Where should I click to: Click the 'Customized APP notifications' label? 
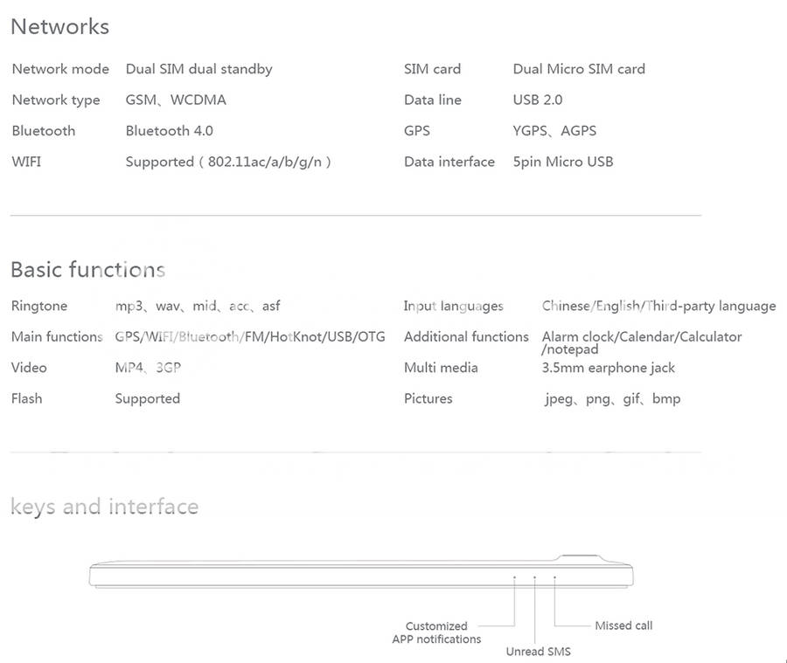coord(436,632)
